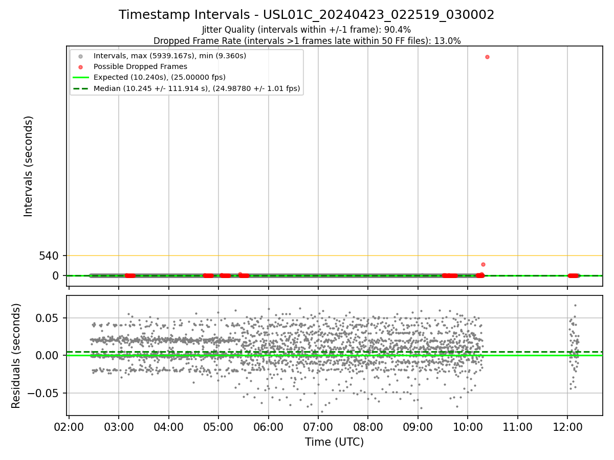Click the legend entry 'Expected (10.240s), (25.00000 fps)'
The height and width of the screenshot is (460, 614).
point(160,77)
